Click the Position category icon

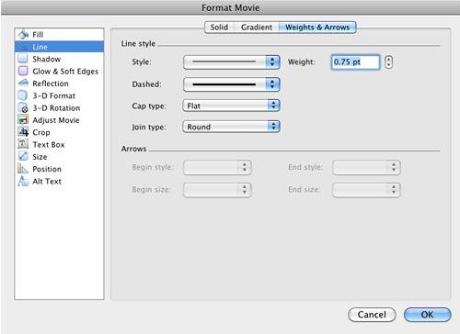pos(23,169)
